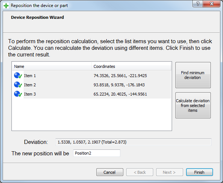This screenshot has height=183, width=223.
Task: Click the help question mark button
Action: tap(198, 4)
